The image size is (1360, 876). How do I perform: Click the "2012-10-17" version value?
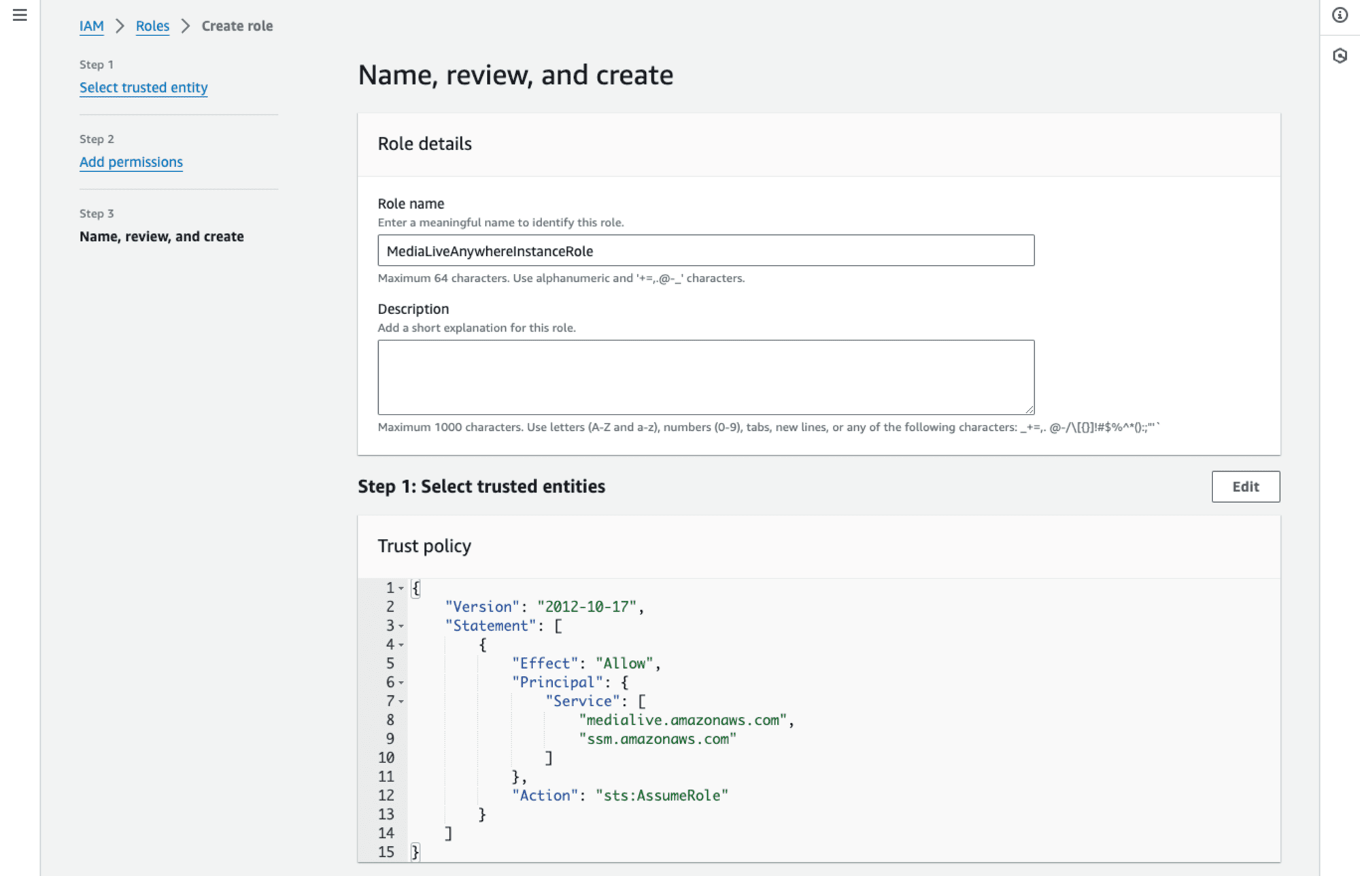pos(587,607)
